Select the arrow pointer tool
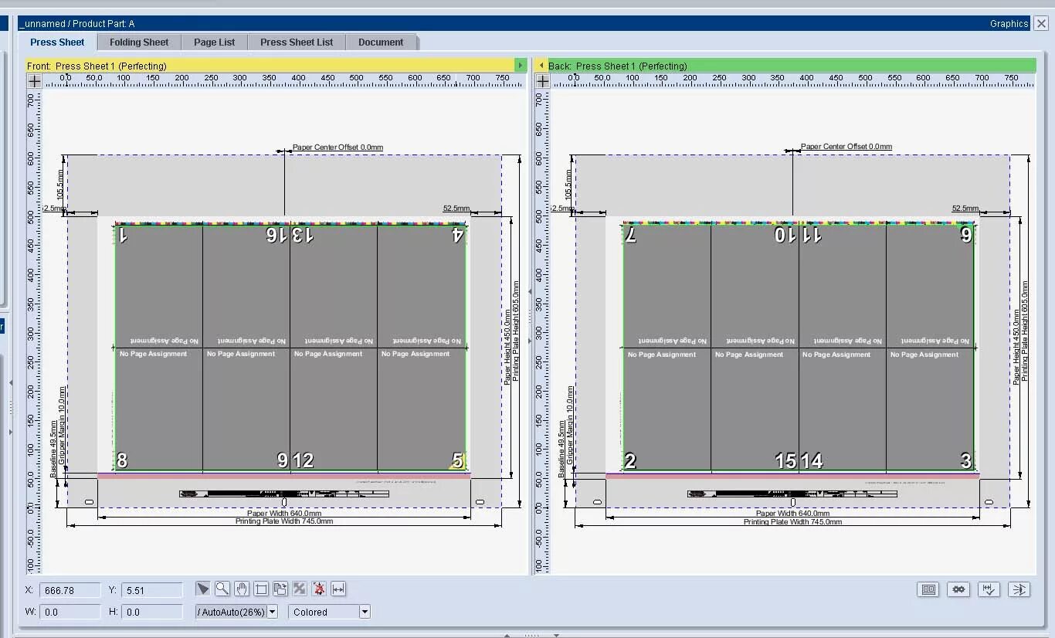Screen dimensions: 1055x638 pos(203,589)
